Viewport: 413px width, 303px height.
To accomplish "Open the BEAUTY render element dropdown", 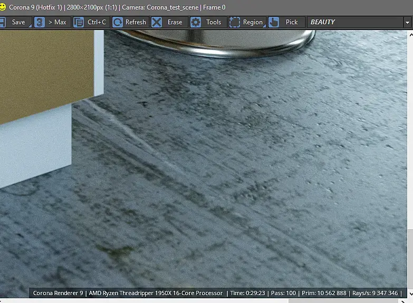I will click(359, 22).
